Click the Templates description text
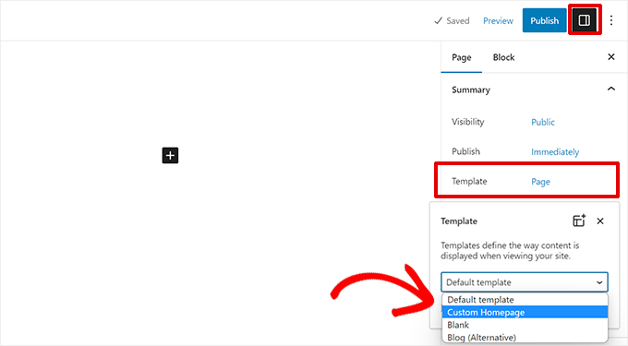The image size is (628, 346). pyautogui.click(x=510, y=251)
